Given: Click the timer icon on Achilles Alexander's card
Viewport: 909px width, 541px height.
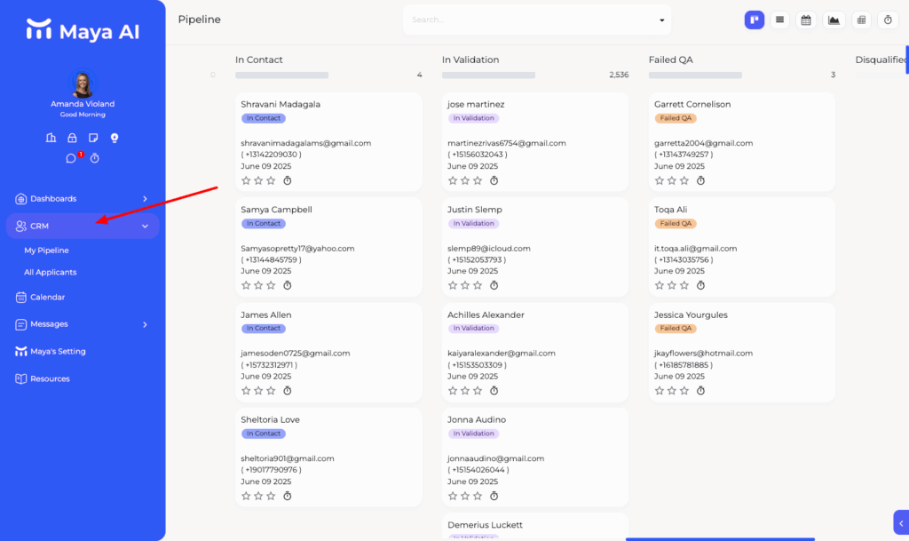Looking at the screenshot, I should point(494,391).
